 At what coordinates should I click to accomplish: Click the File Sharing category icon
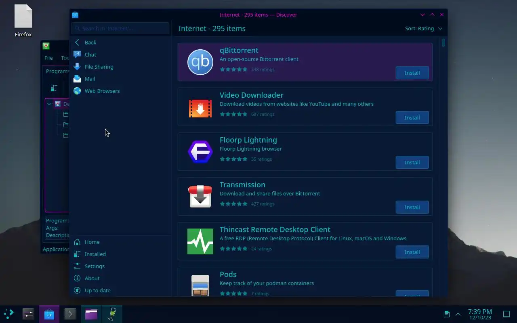click(77, 67)
